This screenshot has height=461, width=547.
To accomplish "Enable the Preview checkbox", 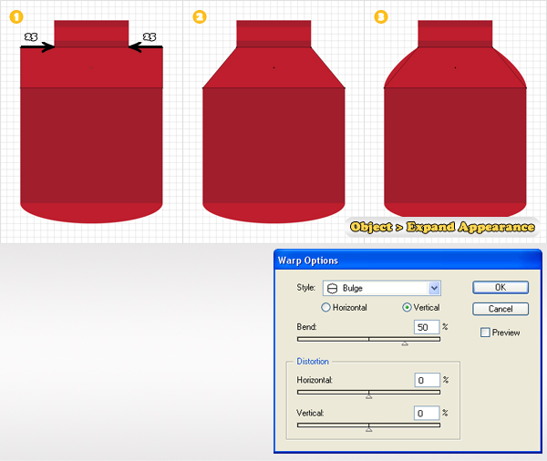I will 485,333.
